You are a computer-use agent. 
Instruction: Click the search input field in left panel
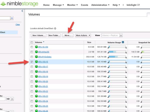click(x=5, y=18)
